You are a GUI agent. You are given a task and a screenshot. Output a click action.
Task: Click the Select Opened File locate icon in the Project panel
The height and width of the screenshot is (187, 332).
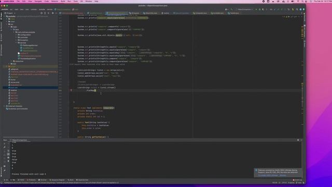tap(41, 13)
